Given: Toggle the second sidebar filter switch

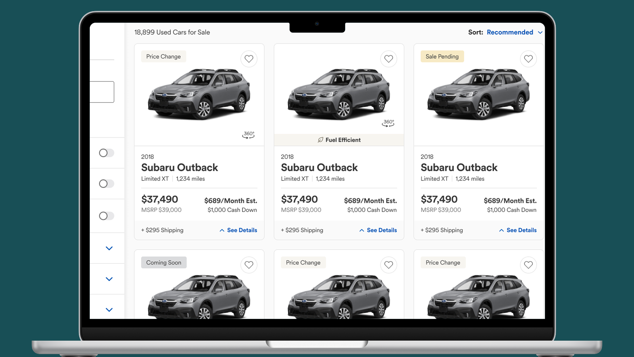Looking at the screenshot, I should click(x=106, y=183).
